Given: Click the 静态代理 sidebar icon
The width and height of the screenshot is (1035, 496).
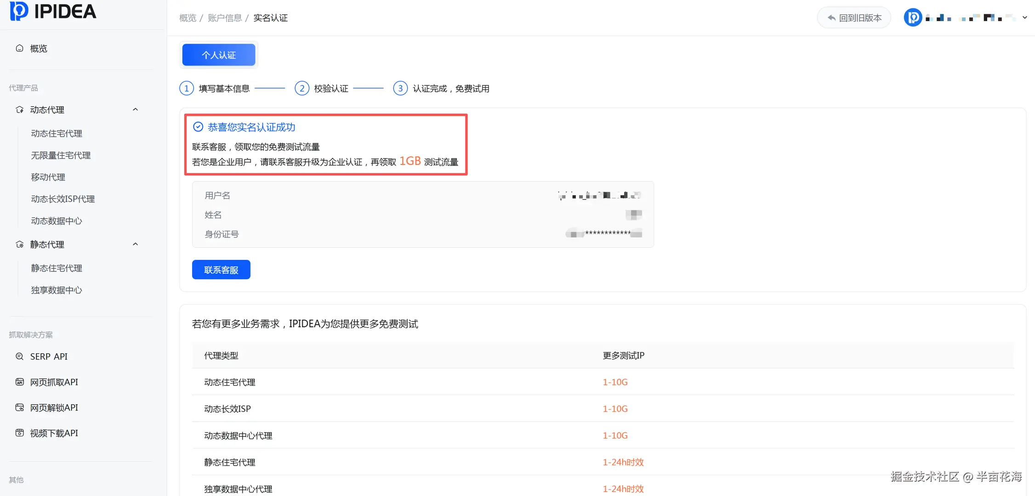Looking at the screenshot, I should (19, 244).
